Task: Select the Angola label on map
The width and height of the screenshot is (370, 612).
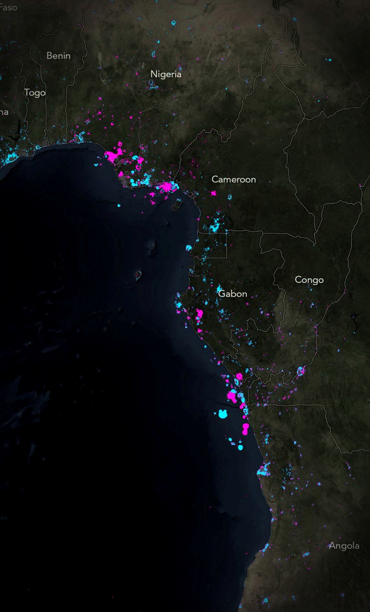Action: pyautogui.click(x=344, y=546)
